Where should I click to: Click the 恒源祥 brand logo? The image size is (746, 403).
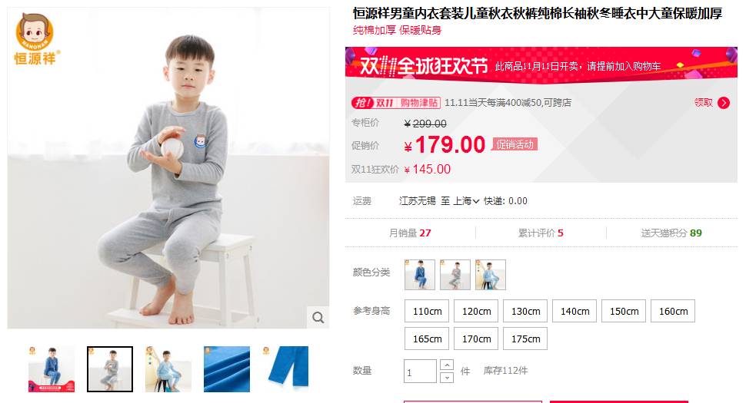35,39
